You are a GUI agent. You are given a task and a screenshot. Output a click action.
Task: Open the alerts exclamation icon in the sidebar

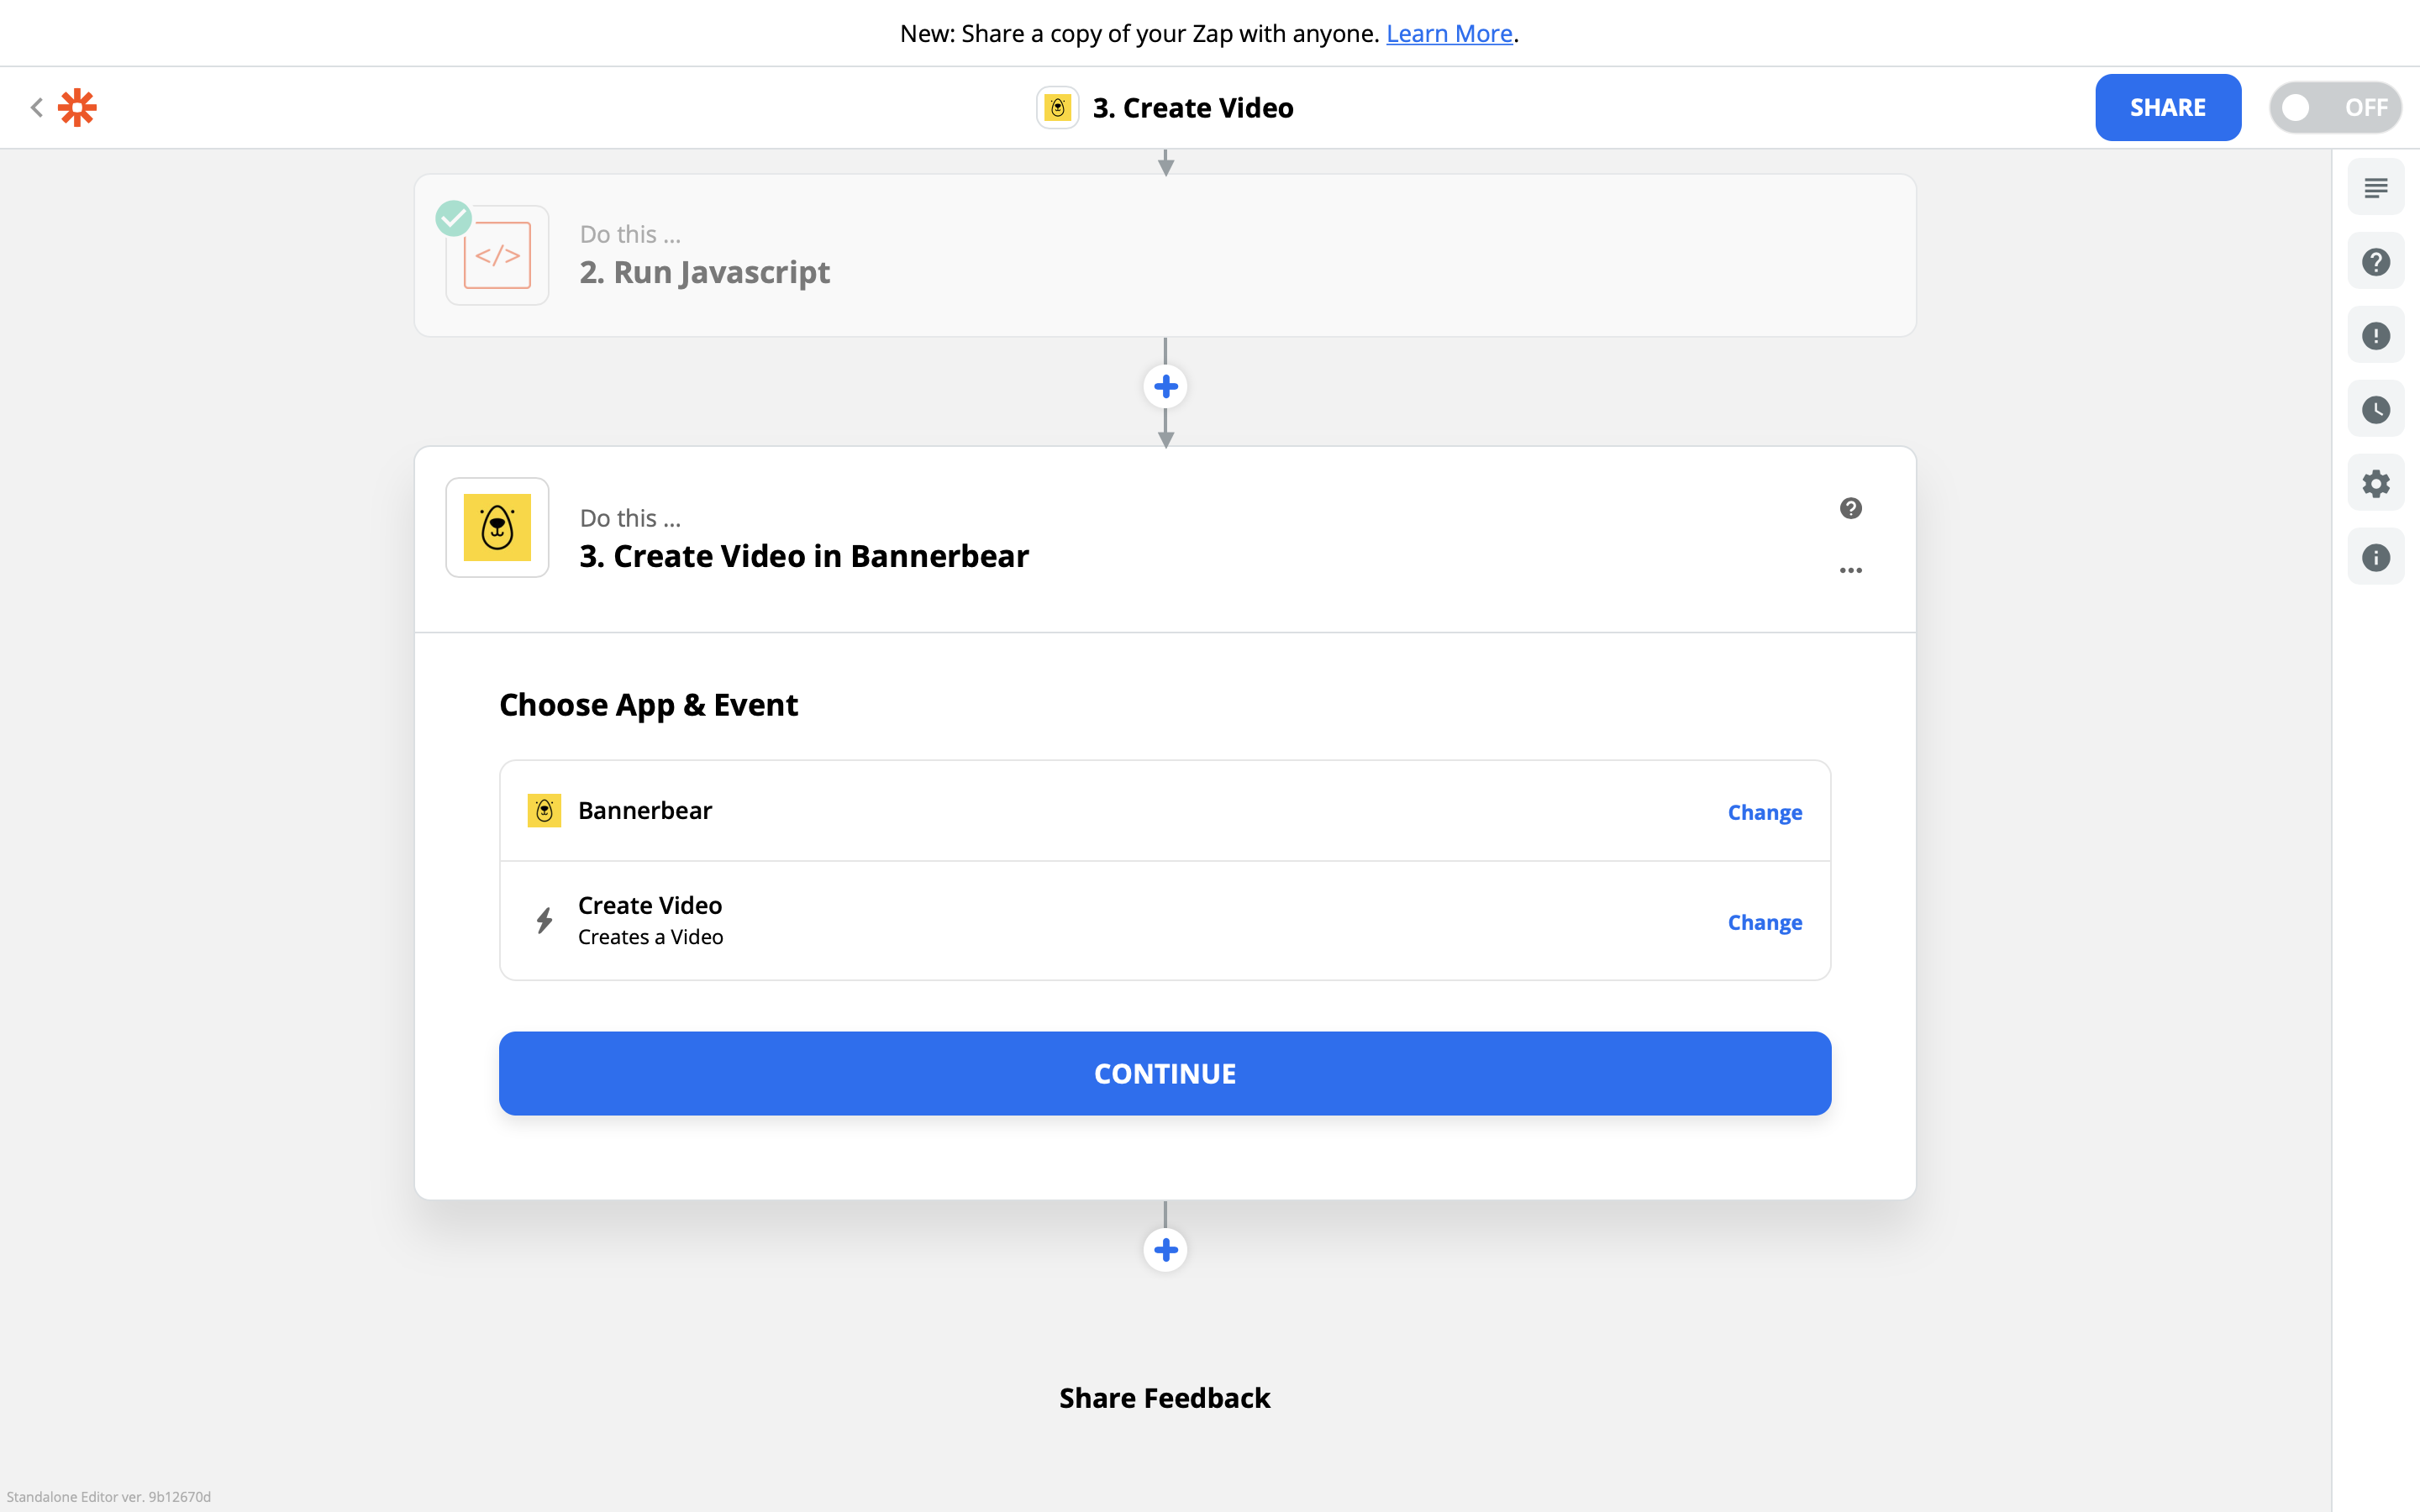pyautogui.click(x=2376, y=336)
